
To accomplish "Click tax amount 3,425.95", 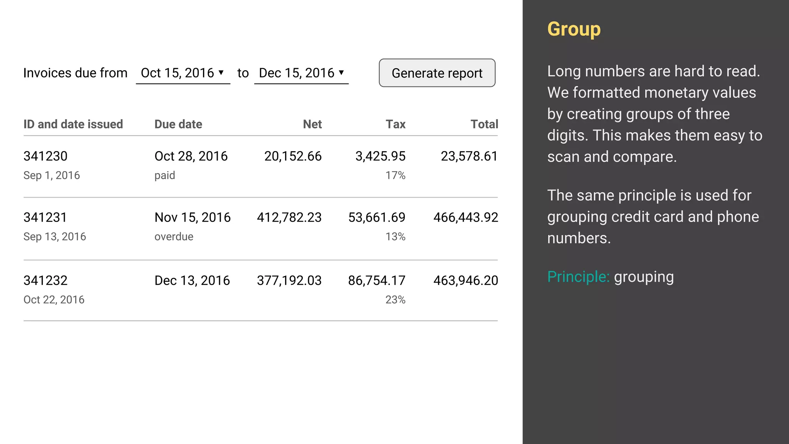I will [380, 156].
